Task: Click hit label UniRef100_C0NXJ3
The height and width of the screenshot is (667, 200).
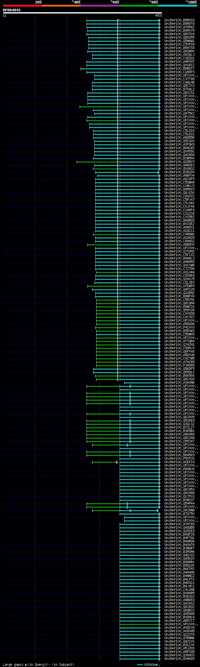Action: click(x=179, y=186)
